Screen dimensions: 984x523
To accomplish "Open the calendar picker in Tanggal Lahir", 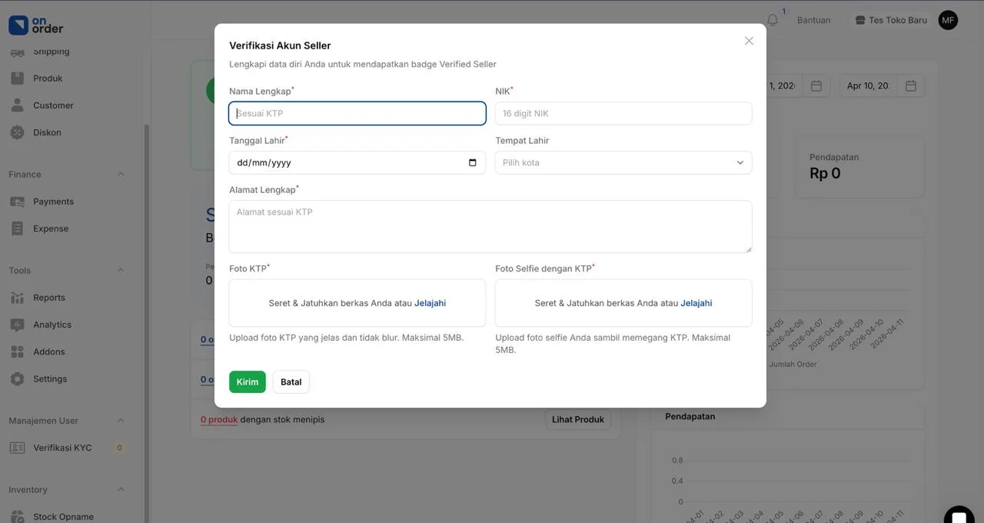I will [472, 162].
